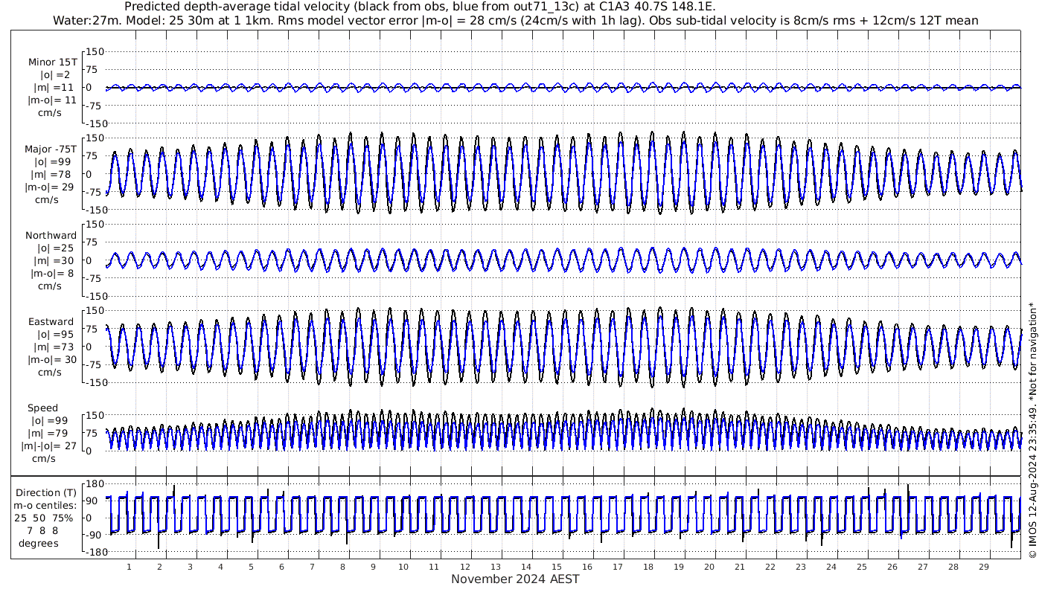Click the day '5' tick label
The image size is (1042, 595).
click(x=252, y=567)
